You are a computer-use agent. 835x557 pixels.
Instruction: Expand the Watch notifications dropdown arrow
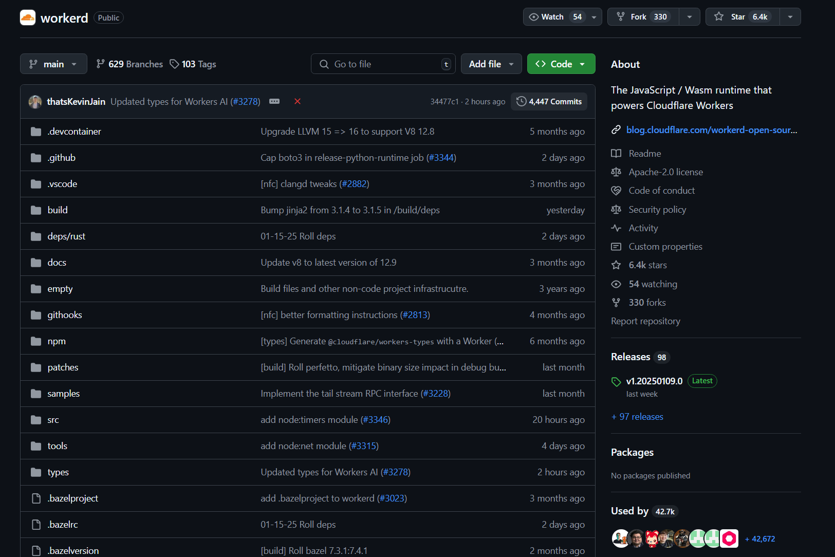594,17
